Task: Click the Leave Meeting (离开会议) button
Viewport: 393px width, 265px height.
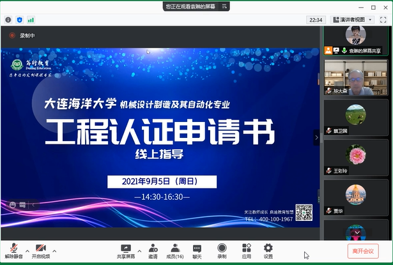Action: (362, 250)
